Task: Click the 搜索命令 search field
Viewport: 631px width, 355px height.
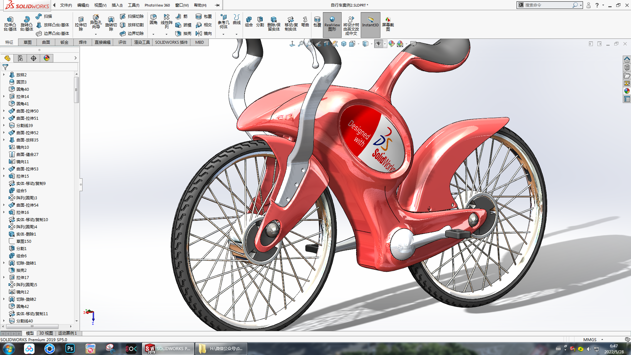Action: point(547,5)
